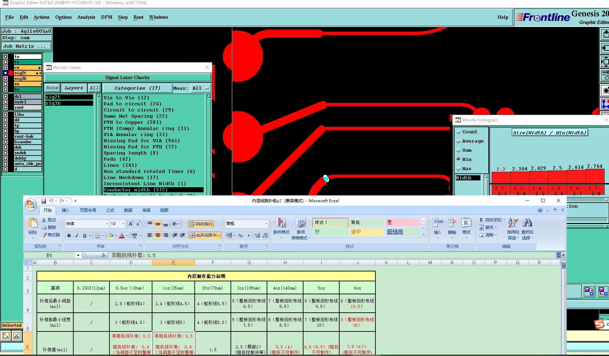Apply percent style in Excel number group
This screenshot has width=609, height=356.
(241, 236)
